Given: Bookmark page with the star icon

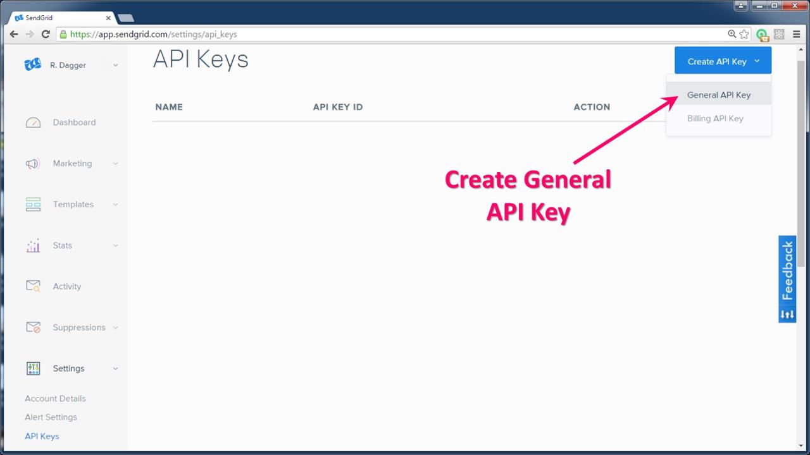Looking at the screenshot, I should pos(744,34).
